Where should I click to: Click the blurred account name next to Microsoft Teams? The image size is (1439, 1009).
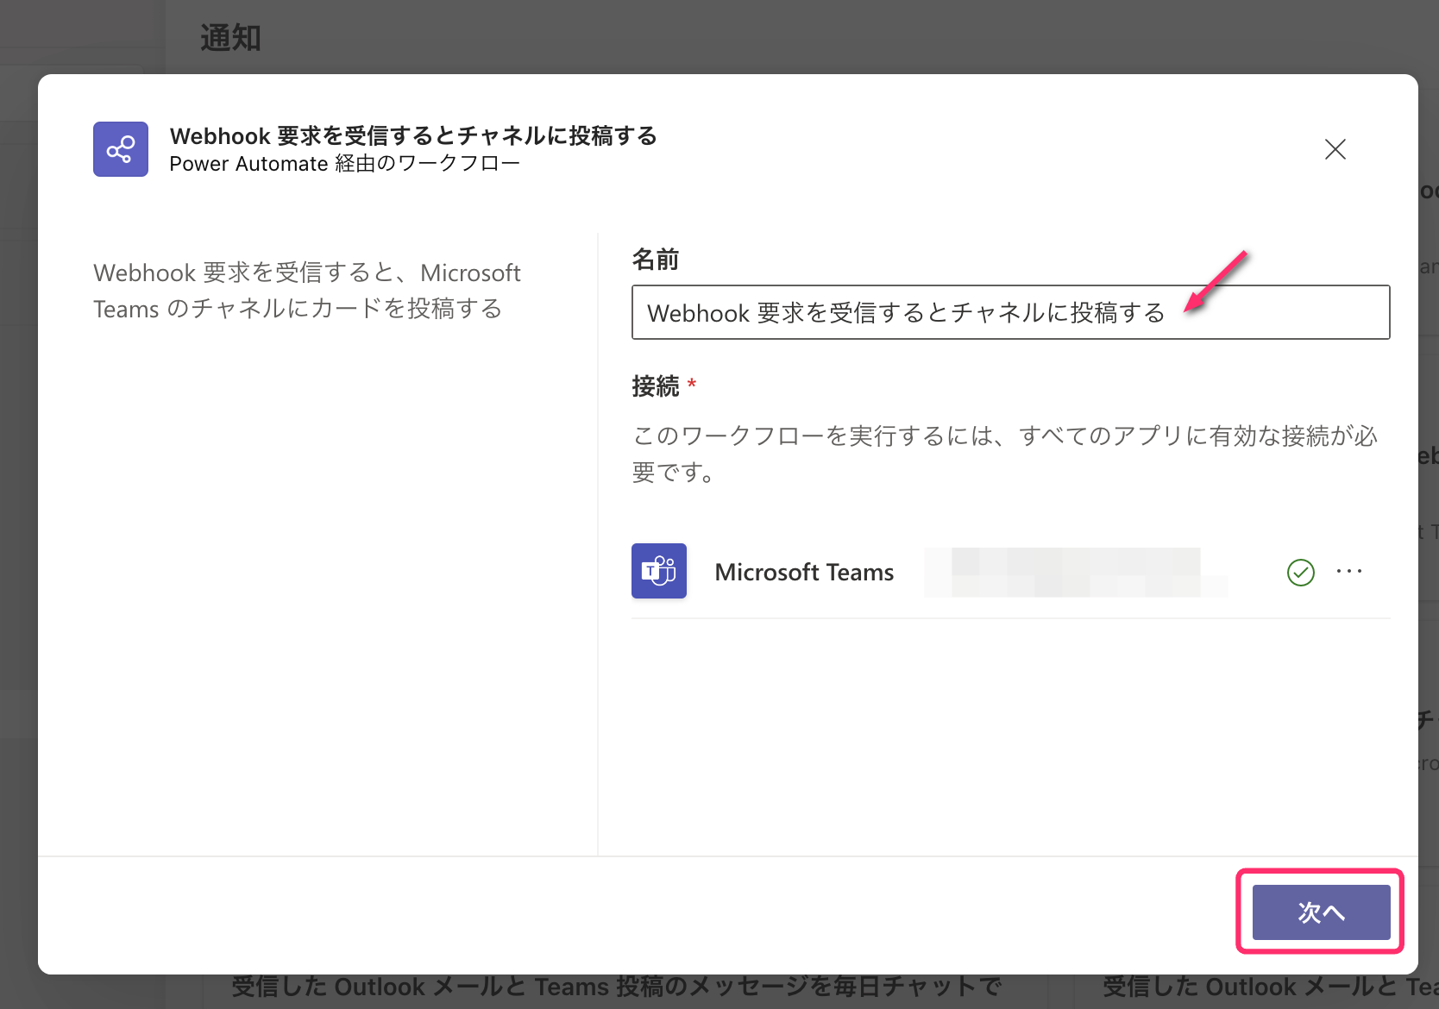(x=1074, y=572)
